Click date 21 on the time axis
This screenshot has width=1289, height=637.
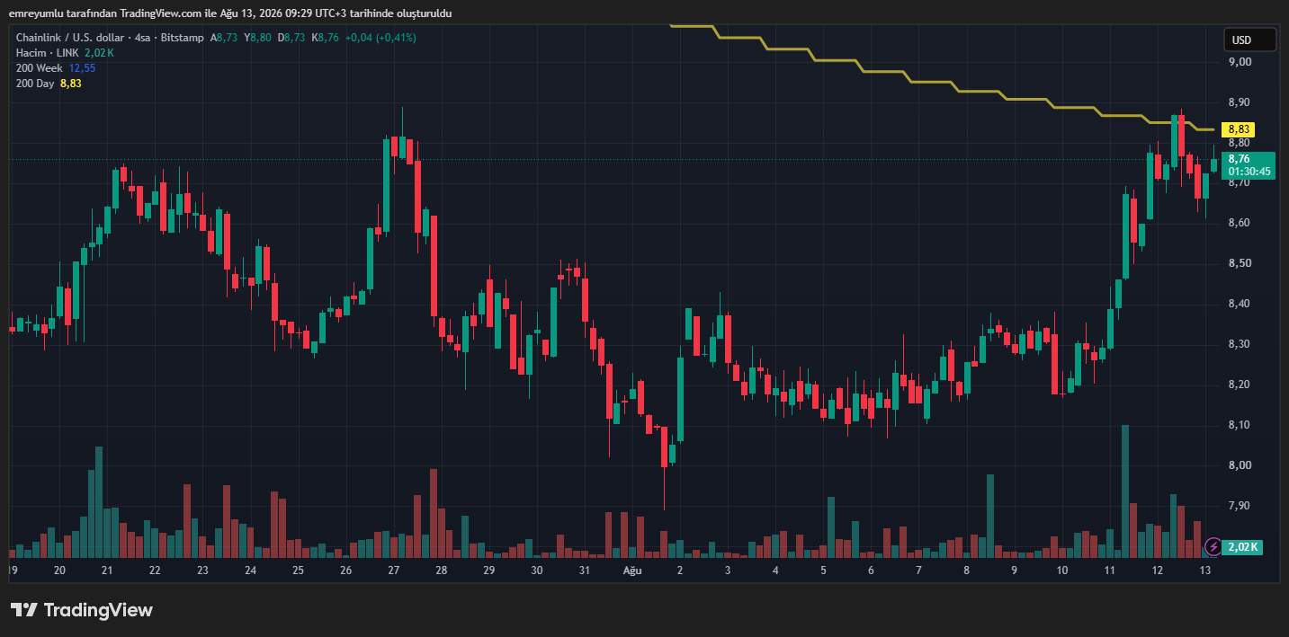coord(107,571)
